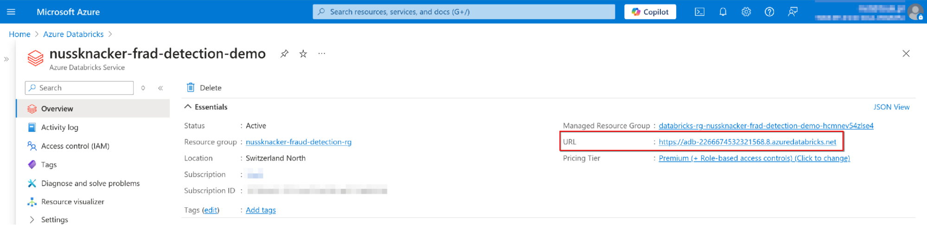Expand the collapsed left portal sidebar
Image resolution: width=927 pixels, height=225 pixels.
(x=6, y=59)
